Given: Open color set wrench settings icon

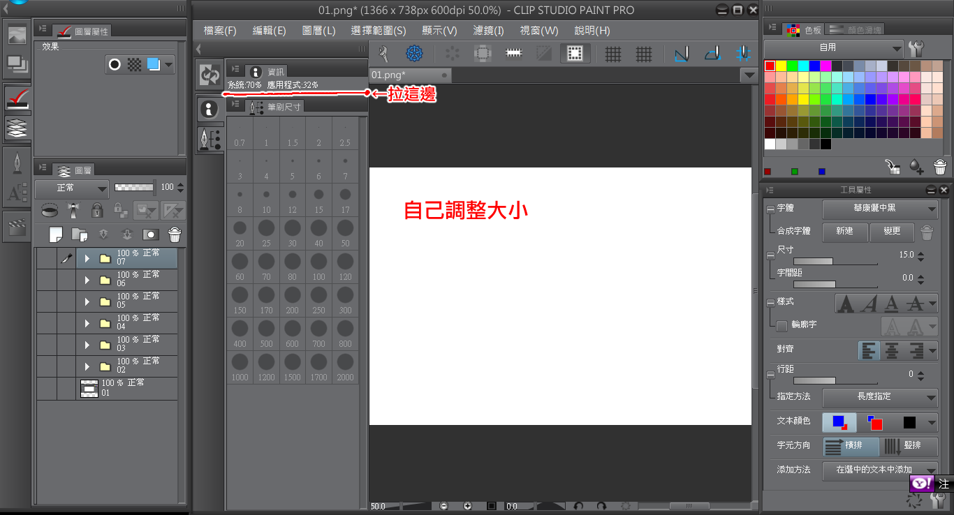Looking at the screenshot, I should tap(916, 48).
